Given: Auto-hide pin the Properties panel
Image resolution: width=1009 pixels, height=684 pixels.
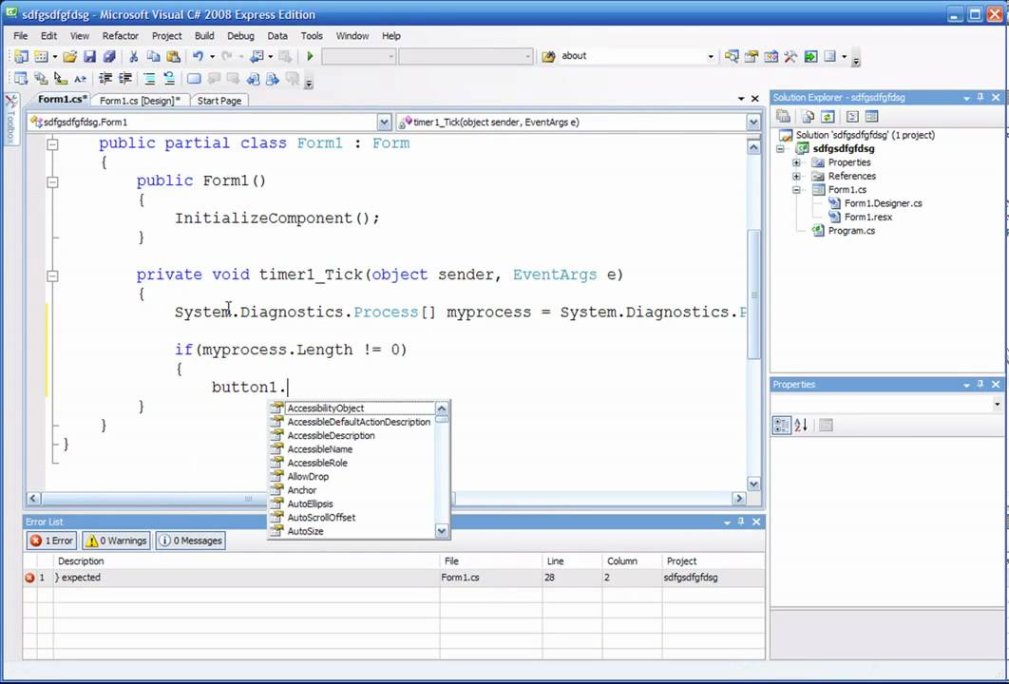Looking at the screenshot, I should pyautogui.click(x=980, y=384).
